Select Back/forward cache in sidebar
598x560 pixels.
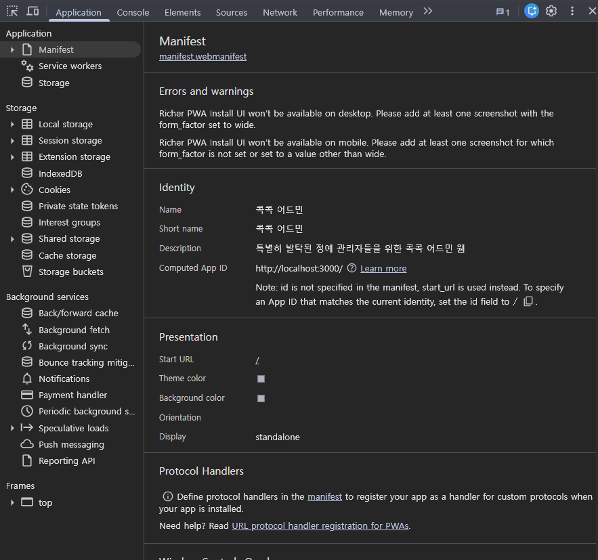[x=78, y=313]
